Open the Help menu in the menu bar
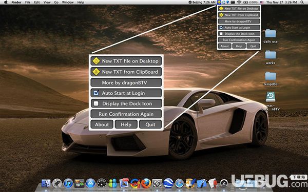308x192 pixels. [81, 3]
